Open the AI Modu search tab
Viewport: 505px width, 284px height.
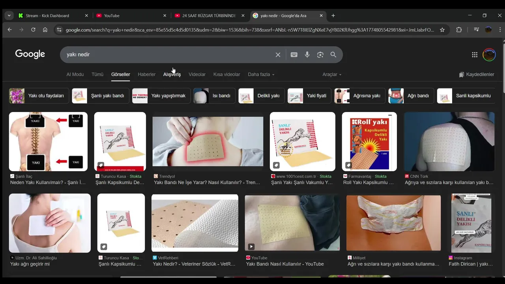[75, 74]
